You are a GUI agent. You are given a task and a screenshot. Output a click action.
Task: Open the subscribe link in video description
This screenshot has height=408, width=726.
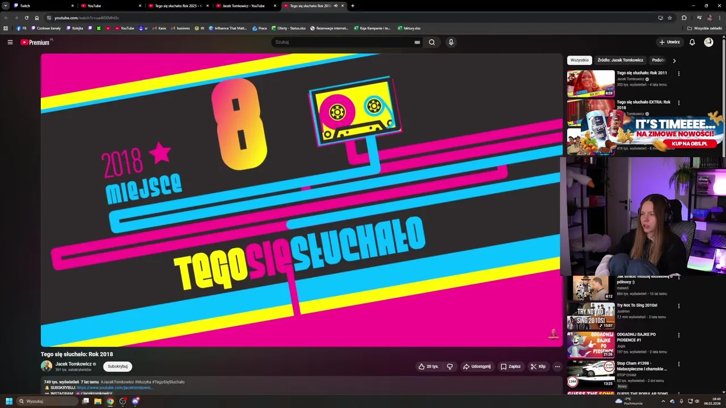coord(115,388)
